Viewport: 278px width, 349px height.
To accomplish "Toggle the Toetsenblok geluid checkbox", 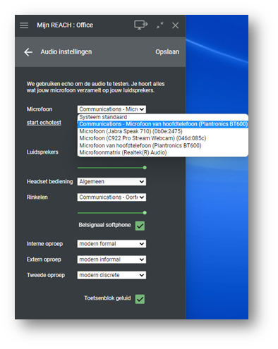I will point(140,299).
